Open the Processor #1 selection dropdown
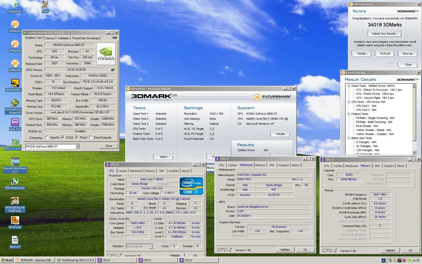422x264 pixels. [x=151, y=246]
